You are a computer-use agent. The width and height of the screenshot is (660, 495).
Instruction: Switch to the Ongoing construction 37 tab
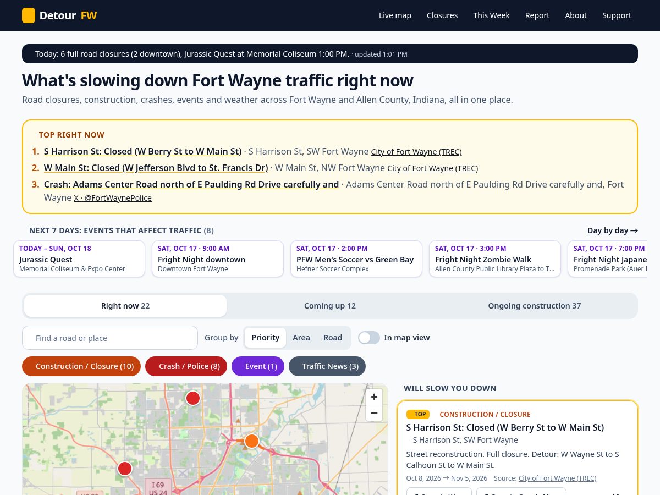[535, 306]
